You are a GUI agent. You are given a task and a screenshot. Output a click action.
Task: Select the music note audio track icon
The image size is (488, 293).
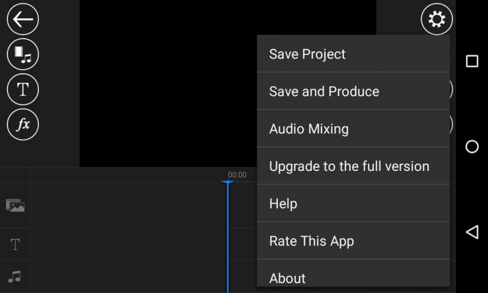15,277
